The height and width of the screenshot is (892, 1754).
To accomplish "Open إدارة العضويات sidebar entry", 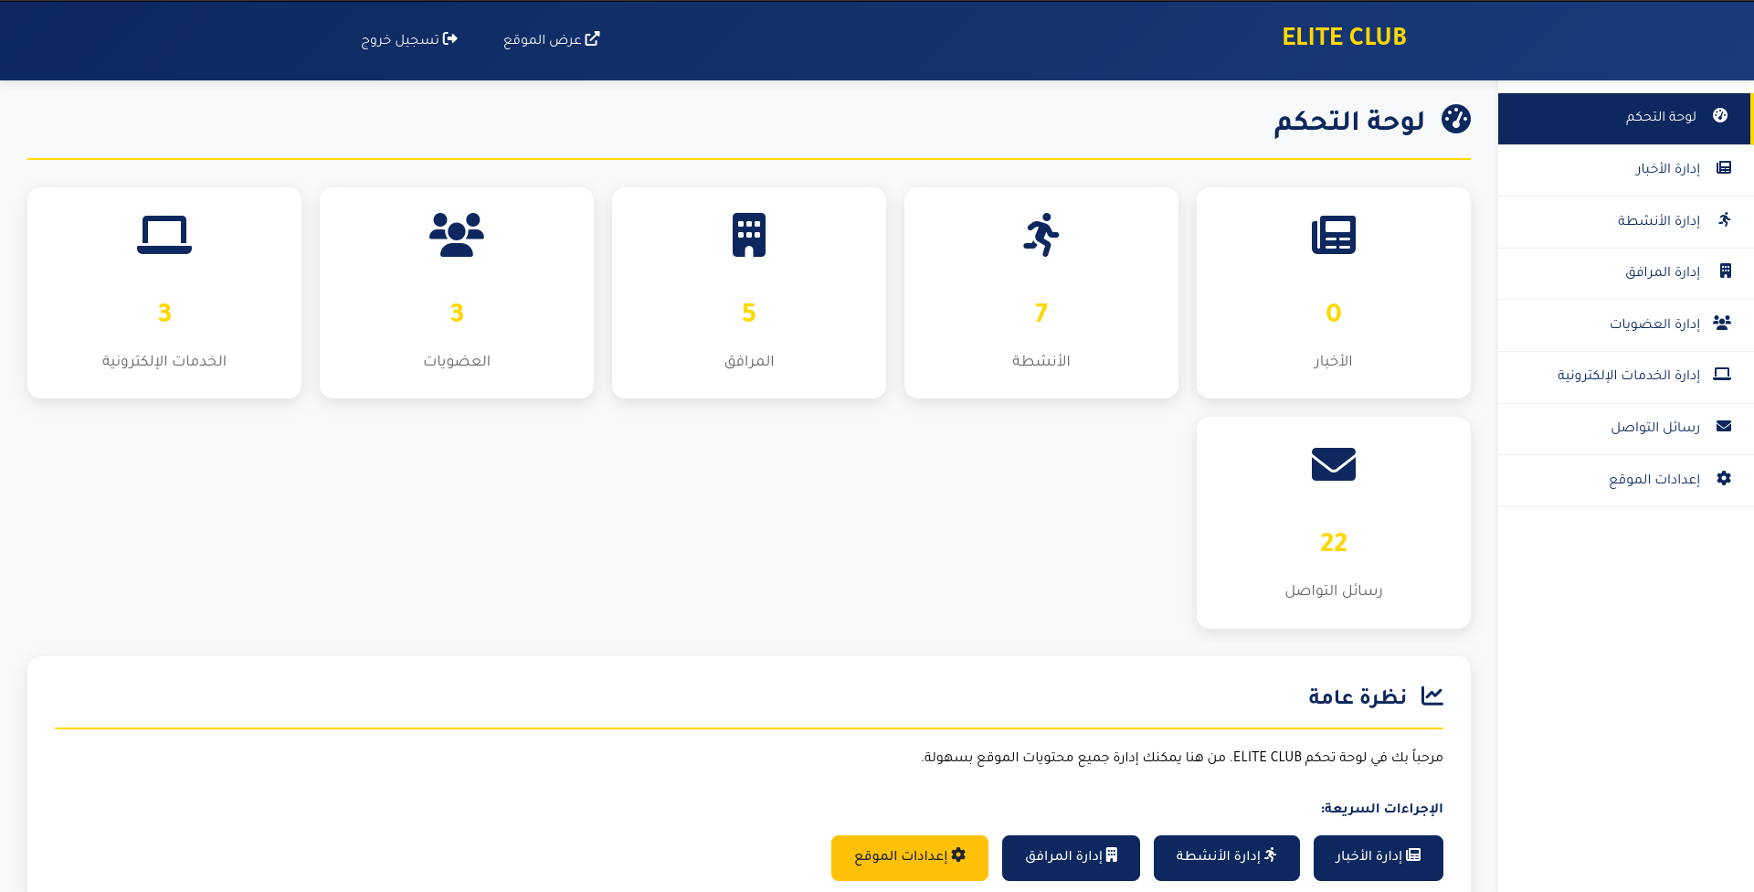I will coord(1626,325).
